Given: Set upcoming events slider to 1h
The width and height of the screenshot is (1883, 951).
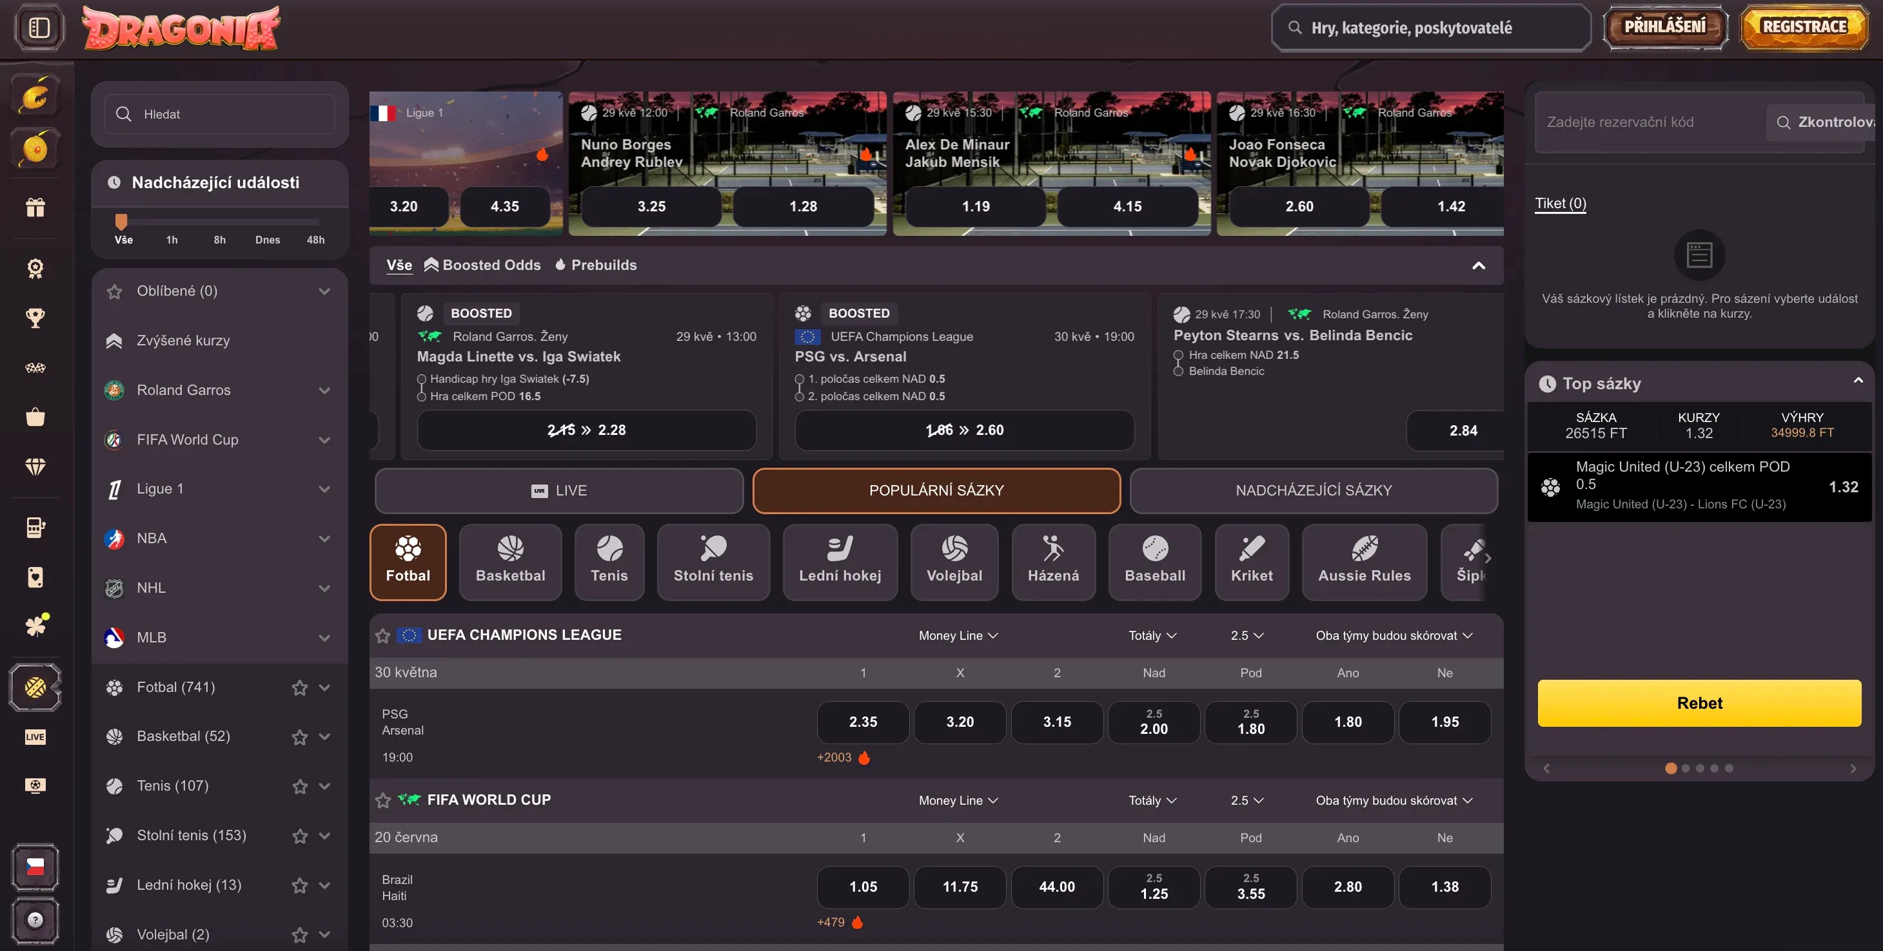Looking at the screenshot, I should pos(172,240).
